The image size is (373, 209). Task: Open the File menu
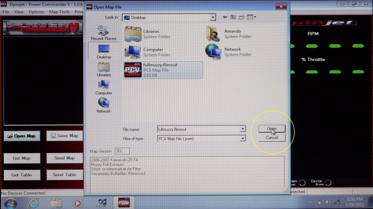pos(6,12)
